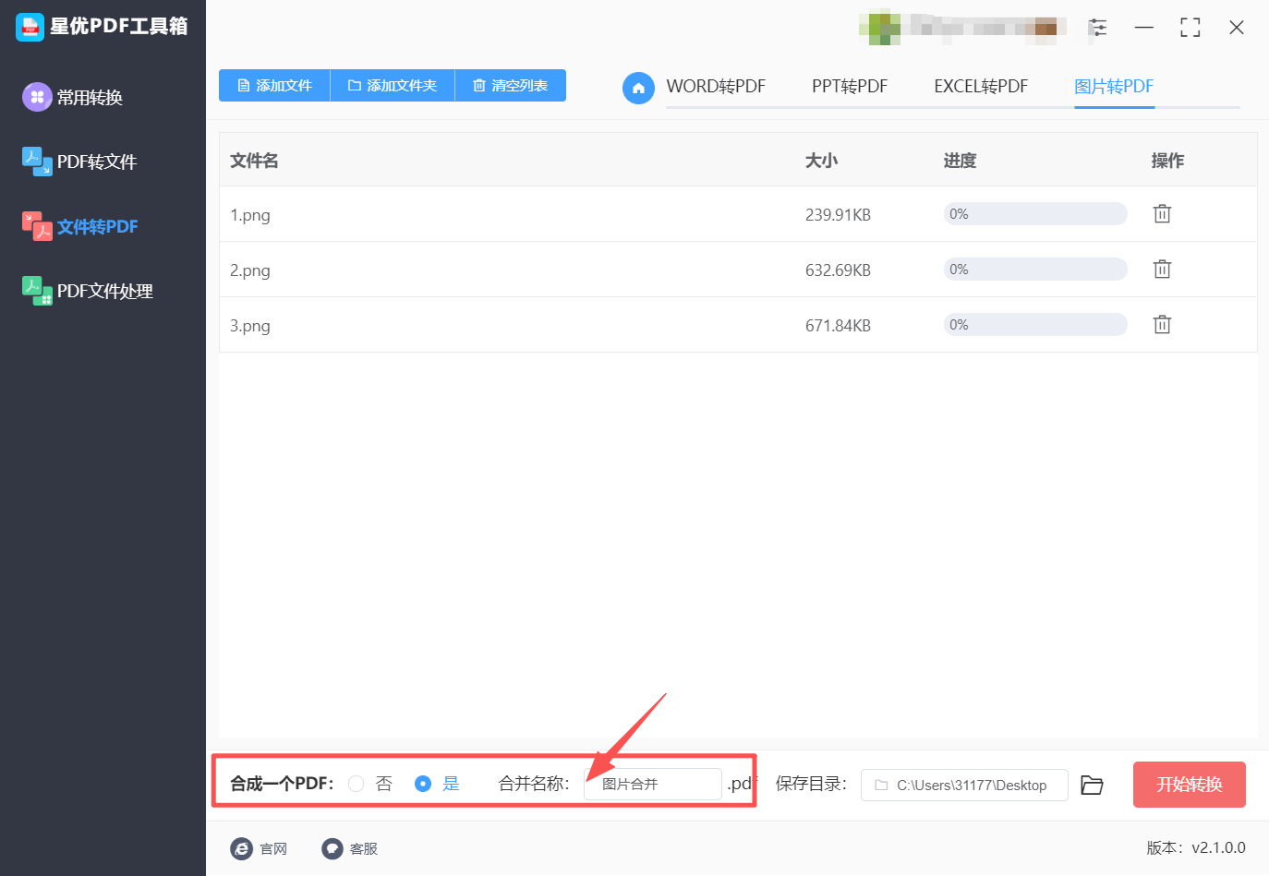Select 否 for 合成一个PDF
Screen dimensions: 1269x876
point(356,784)
